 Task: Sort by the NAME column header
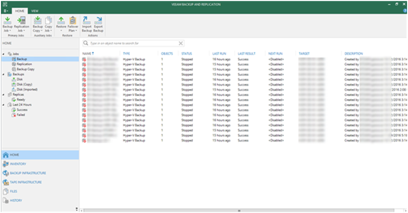pyautogui.click(x=87, y=53)
